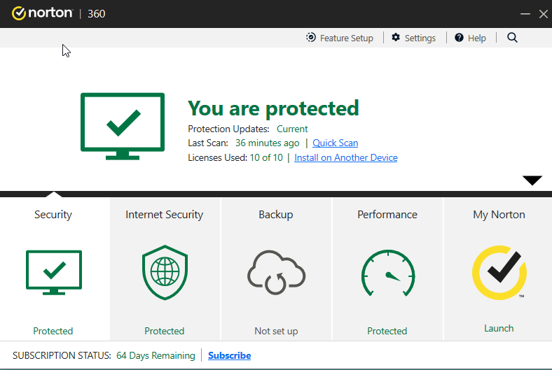Open the Performance speedometer icon
The width and height of the screenshot is (552, 370).
pyautogui.click(x=387, y=272)
